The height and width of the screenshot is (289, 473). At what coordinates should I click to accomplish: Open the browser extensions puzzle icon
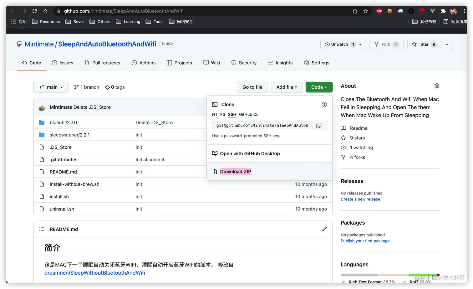coord(443,11)
